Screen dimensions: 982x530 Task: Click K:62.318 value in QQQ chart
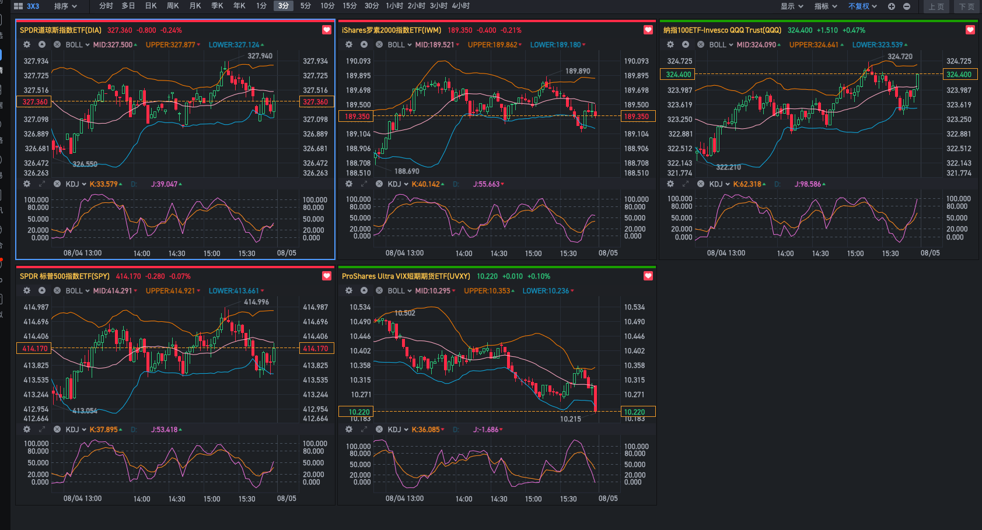coord(747,184)
